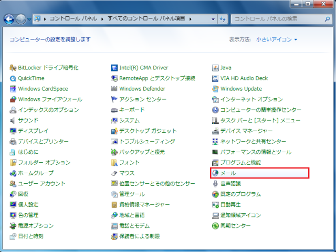Click the ディスプレイ monitor icon

(x=13, y=131)
